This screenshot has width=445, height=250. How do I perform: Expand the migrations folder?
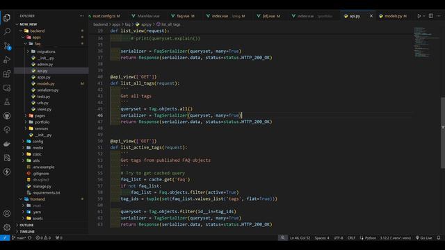(x=28, y=51)
